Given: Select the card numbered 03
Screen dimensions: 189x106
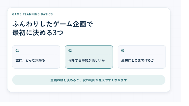Looking at the screenshot, I should click(142, 57).
